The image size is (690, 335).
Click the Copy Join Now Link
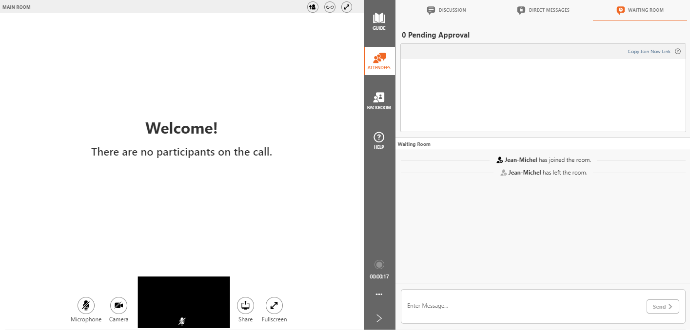pyautogui.click(x=649, y=51)
